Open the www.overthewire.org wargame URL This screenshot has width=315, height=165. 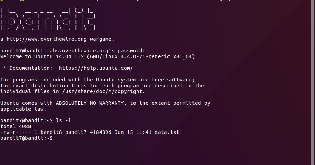pos(47,39)
